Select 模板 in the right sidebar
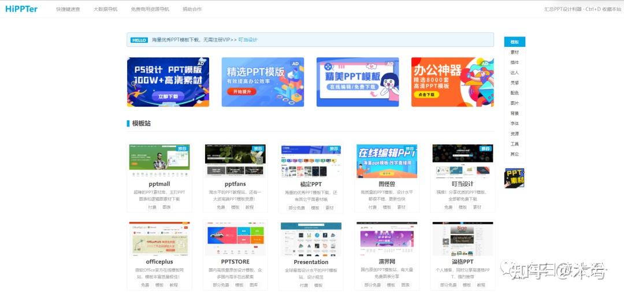 [515, 42]
